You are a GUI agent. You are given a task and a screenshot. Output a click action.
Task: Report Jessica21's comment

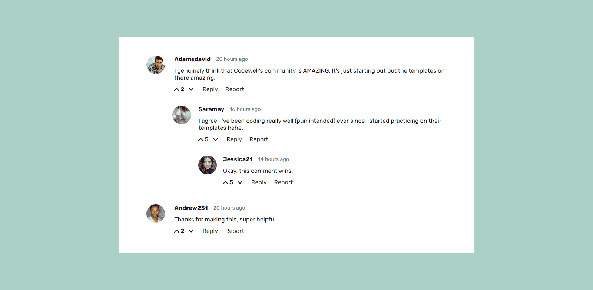click(x=283, y=182)
